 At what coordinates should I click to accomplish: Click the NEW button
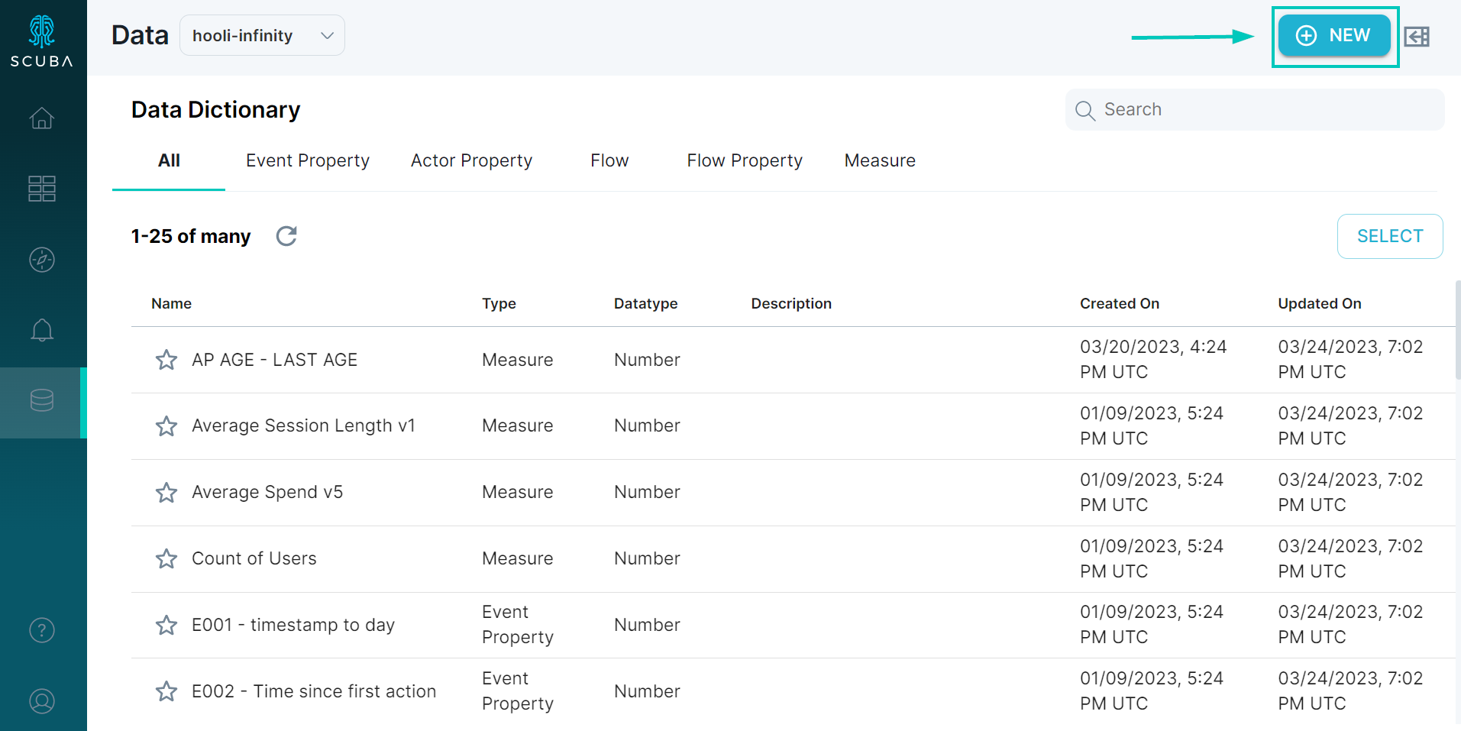pyautogui.click(x=1334, y=35)
